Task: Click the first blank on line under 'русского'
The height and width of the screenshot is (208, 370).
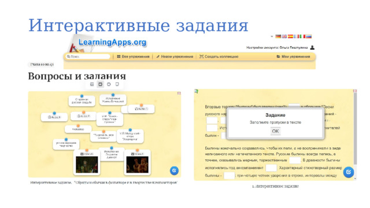Action: tap(212, 121)
